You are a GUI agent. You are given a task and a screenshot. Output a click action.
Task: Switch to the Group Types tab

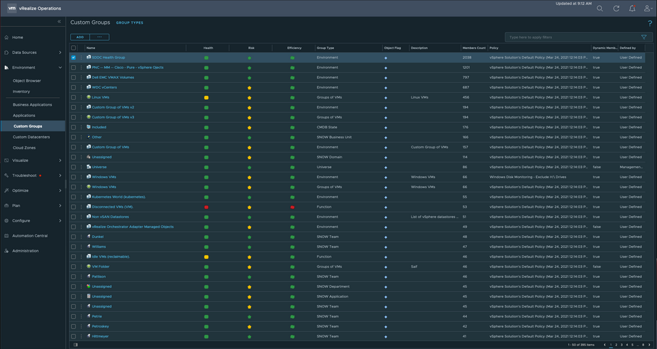(x=129, y=22)
